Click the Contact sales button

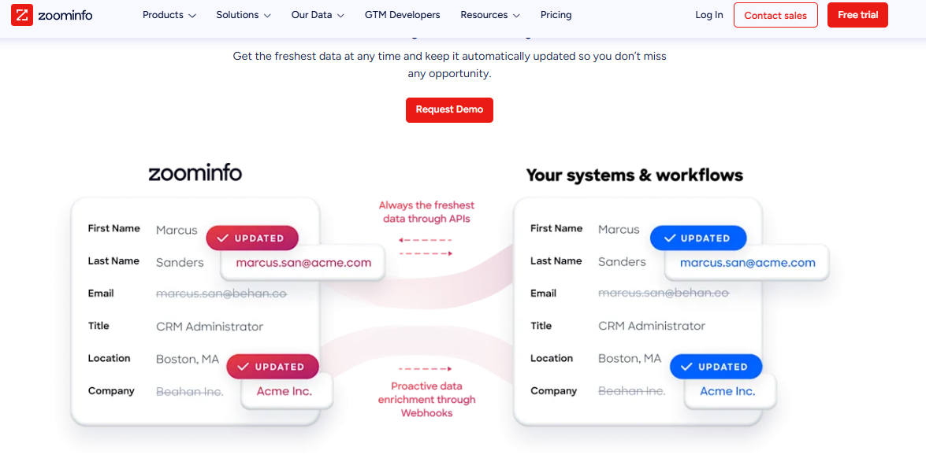coord(775,15)
